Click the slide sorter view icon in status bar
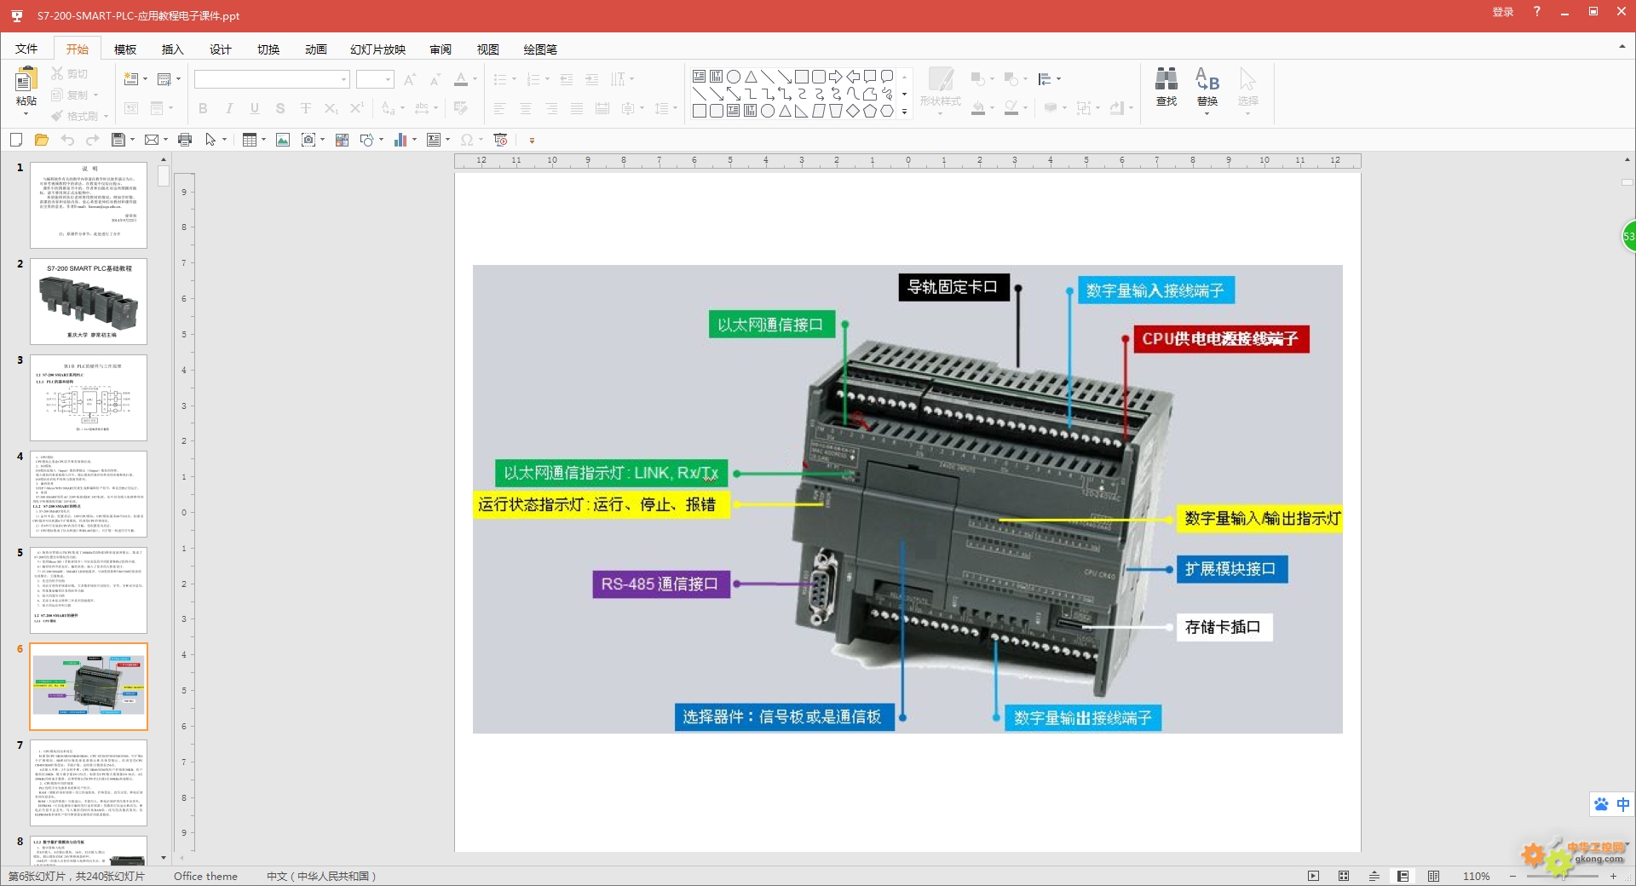This screenshot has height=886, width=1636. (1344, 876)
